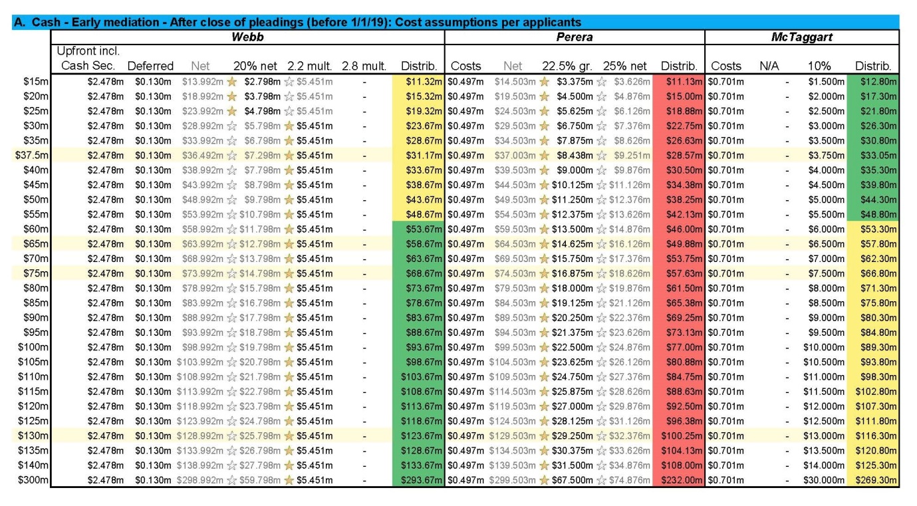Click the '20% net' column header

[255, 66]
